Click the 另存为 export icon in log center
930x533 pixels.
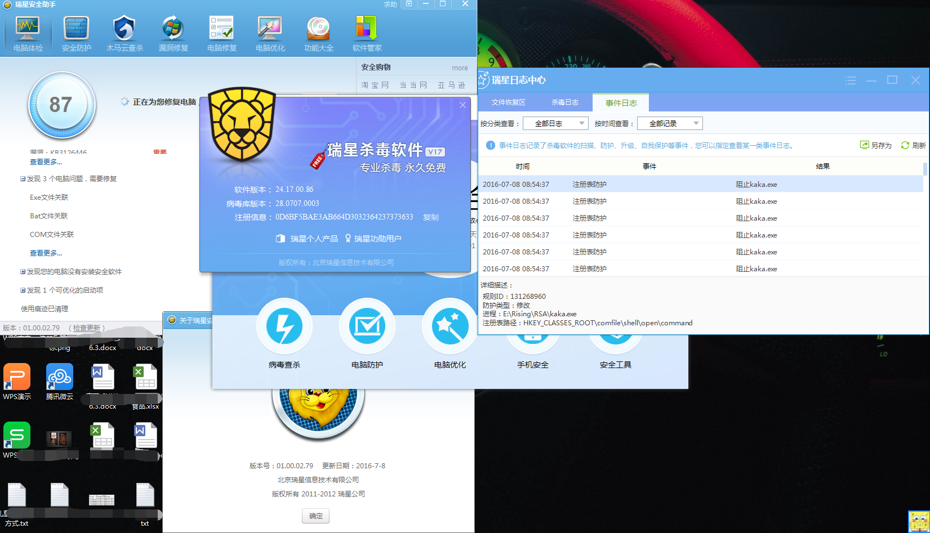875,145
